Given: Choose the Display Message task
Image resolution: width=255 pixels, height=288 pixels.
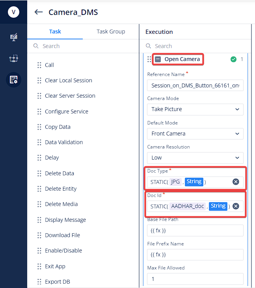Looking at the screenshot, I should tap(65, 220).
